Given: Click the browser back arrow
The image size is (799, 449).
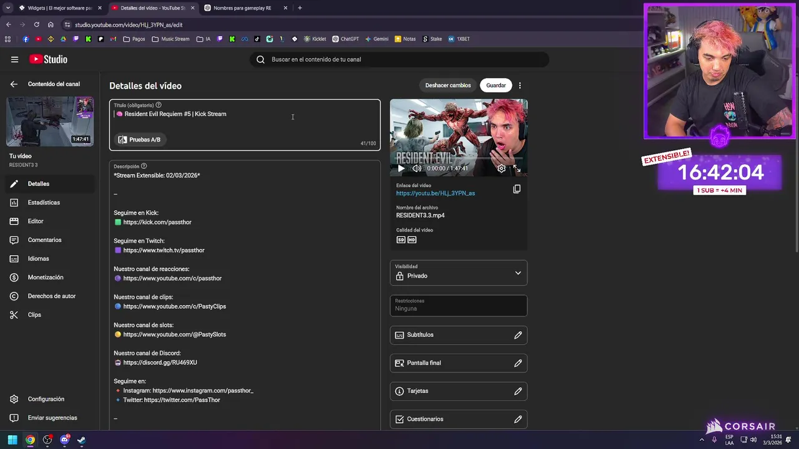Looking at the screenshot, I should (x=8, y=25).
